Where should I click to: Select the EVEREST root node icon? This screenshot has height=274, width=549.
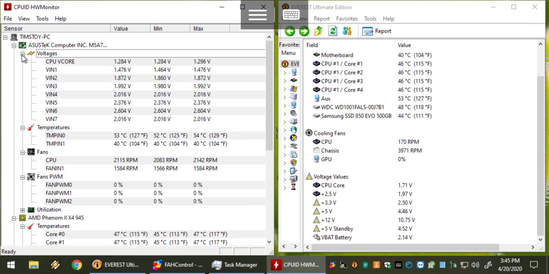click(x=285, y=64)
